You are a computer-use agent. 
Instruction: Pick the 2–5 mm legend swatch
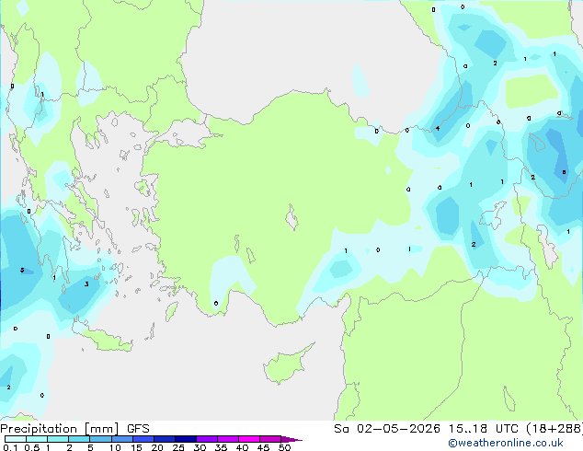tap(79, 439)
